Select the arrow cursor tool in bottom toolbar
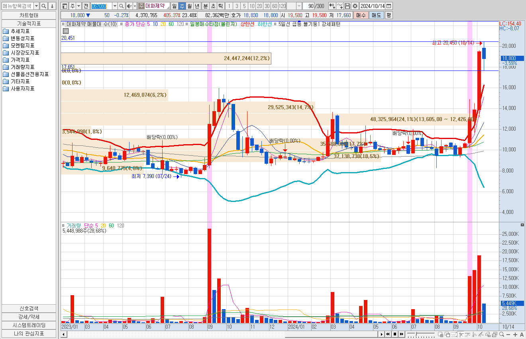Image resolution: width=526 pixels, height=339 pixels. pos(461,335)
